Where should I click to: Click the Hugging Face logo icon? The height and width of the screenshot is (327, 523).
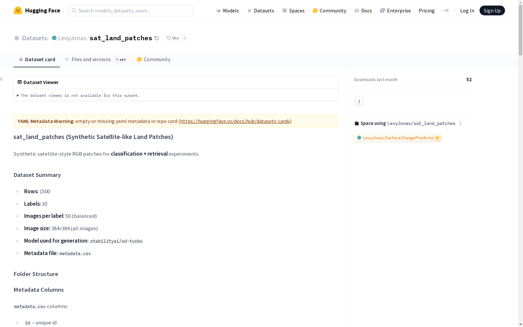click(x=18, y=10)
